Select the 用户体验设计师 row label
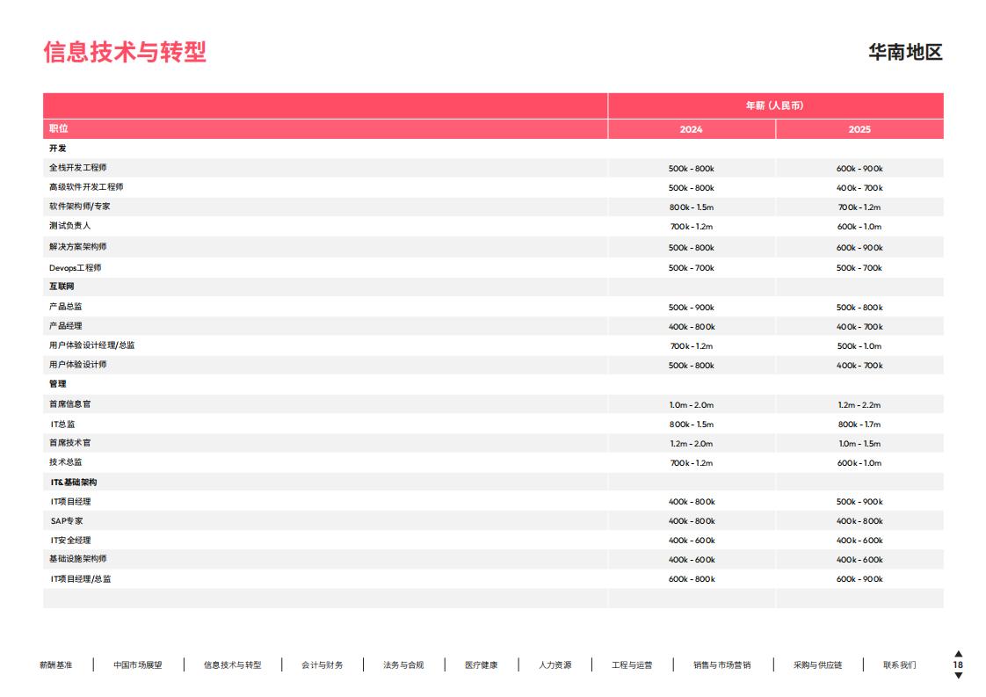The image size is (986, 697). (78, 364)
